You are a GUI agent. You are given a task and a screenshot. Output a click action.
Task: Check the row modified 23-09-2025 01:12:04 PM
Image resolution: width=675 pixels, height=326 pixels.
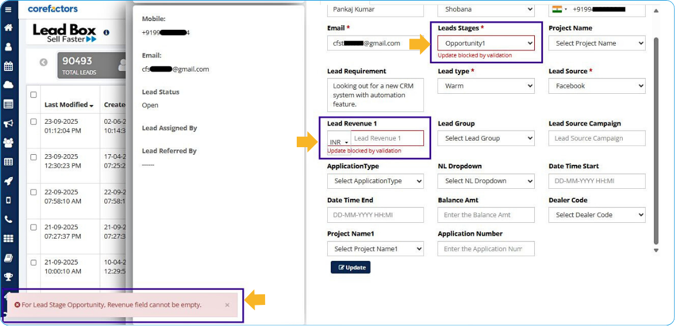point(33,122)
